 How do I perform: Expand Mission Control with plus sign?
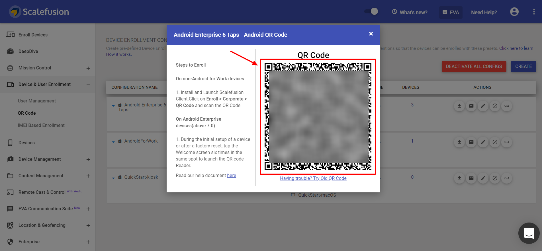88,68
